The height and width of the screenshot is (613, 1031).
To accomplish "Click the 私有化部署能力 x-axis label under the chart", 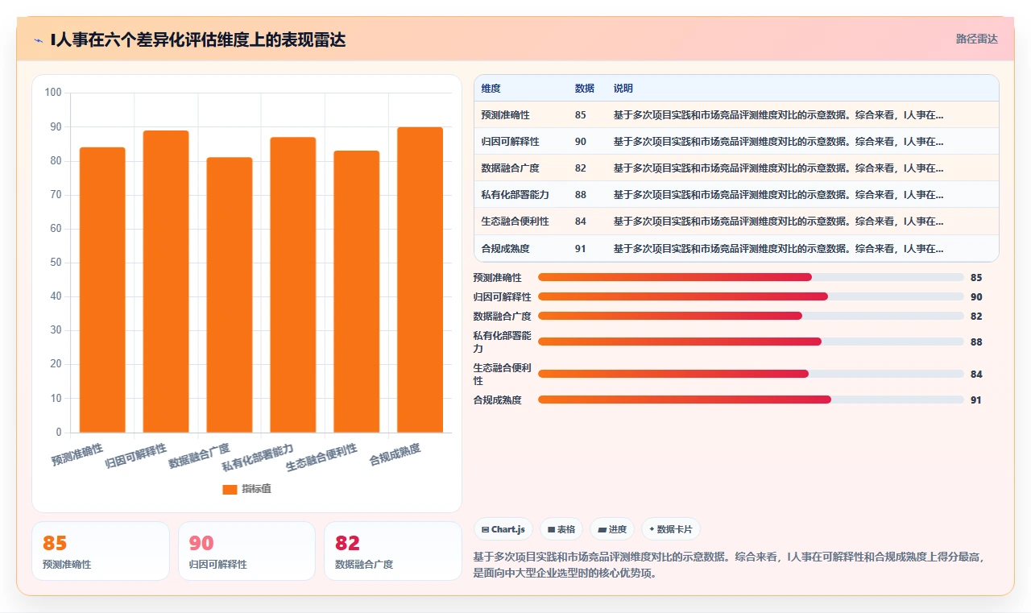I will 258,456.
